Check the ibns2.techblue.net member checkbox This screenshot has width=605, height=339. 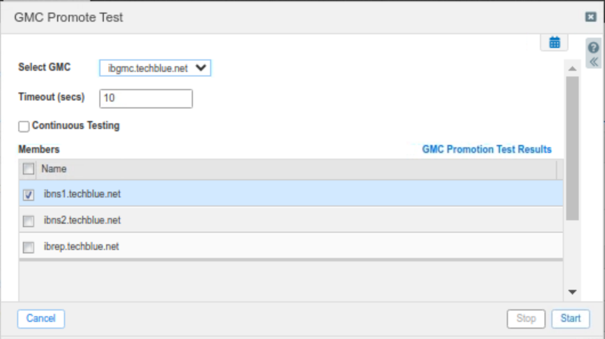click(29, 221)
